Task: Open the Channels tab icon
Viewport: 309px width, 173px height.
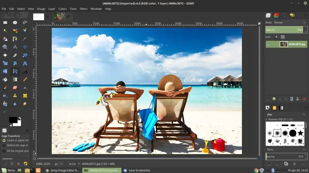Action: tap(277, 15)
